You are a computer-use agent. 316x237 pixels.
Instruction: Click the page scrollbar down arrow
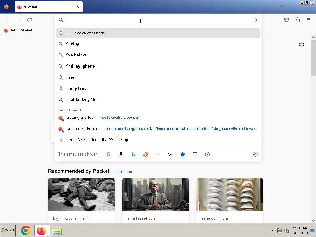pyautogui.click(x=314, y=221)
